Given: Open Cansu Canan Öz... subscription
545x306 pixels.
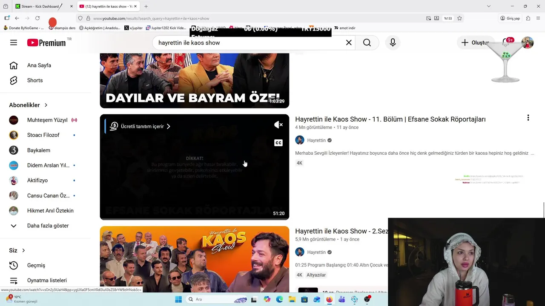Looking at the screenshot, I should [48, 195].
